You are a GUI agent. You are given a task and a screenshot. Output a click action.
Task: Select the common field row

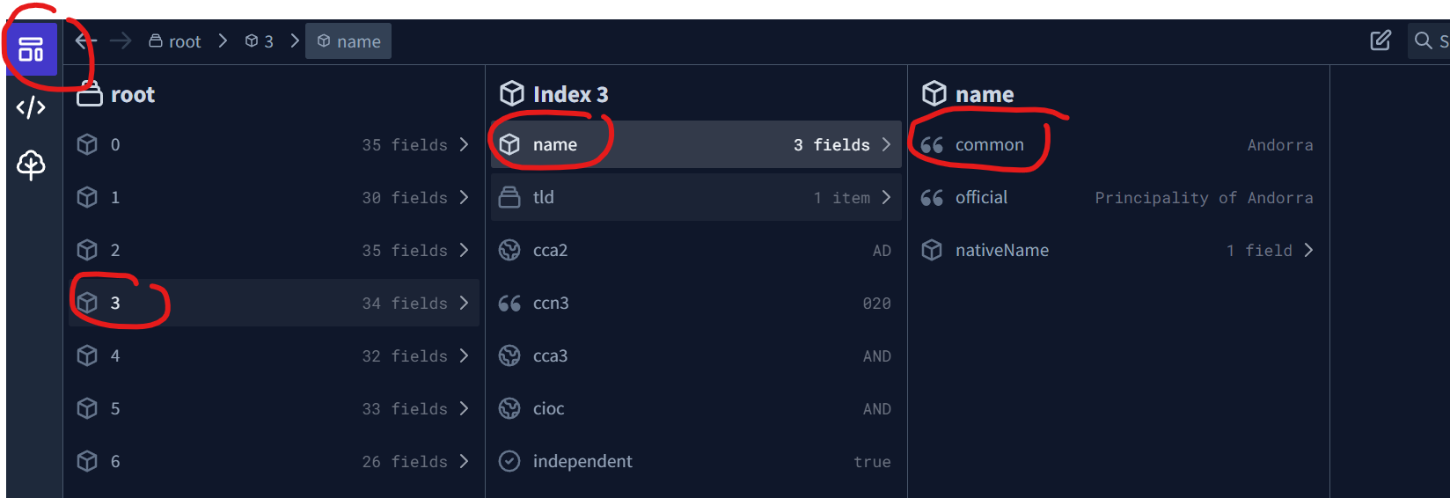1117,144
